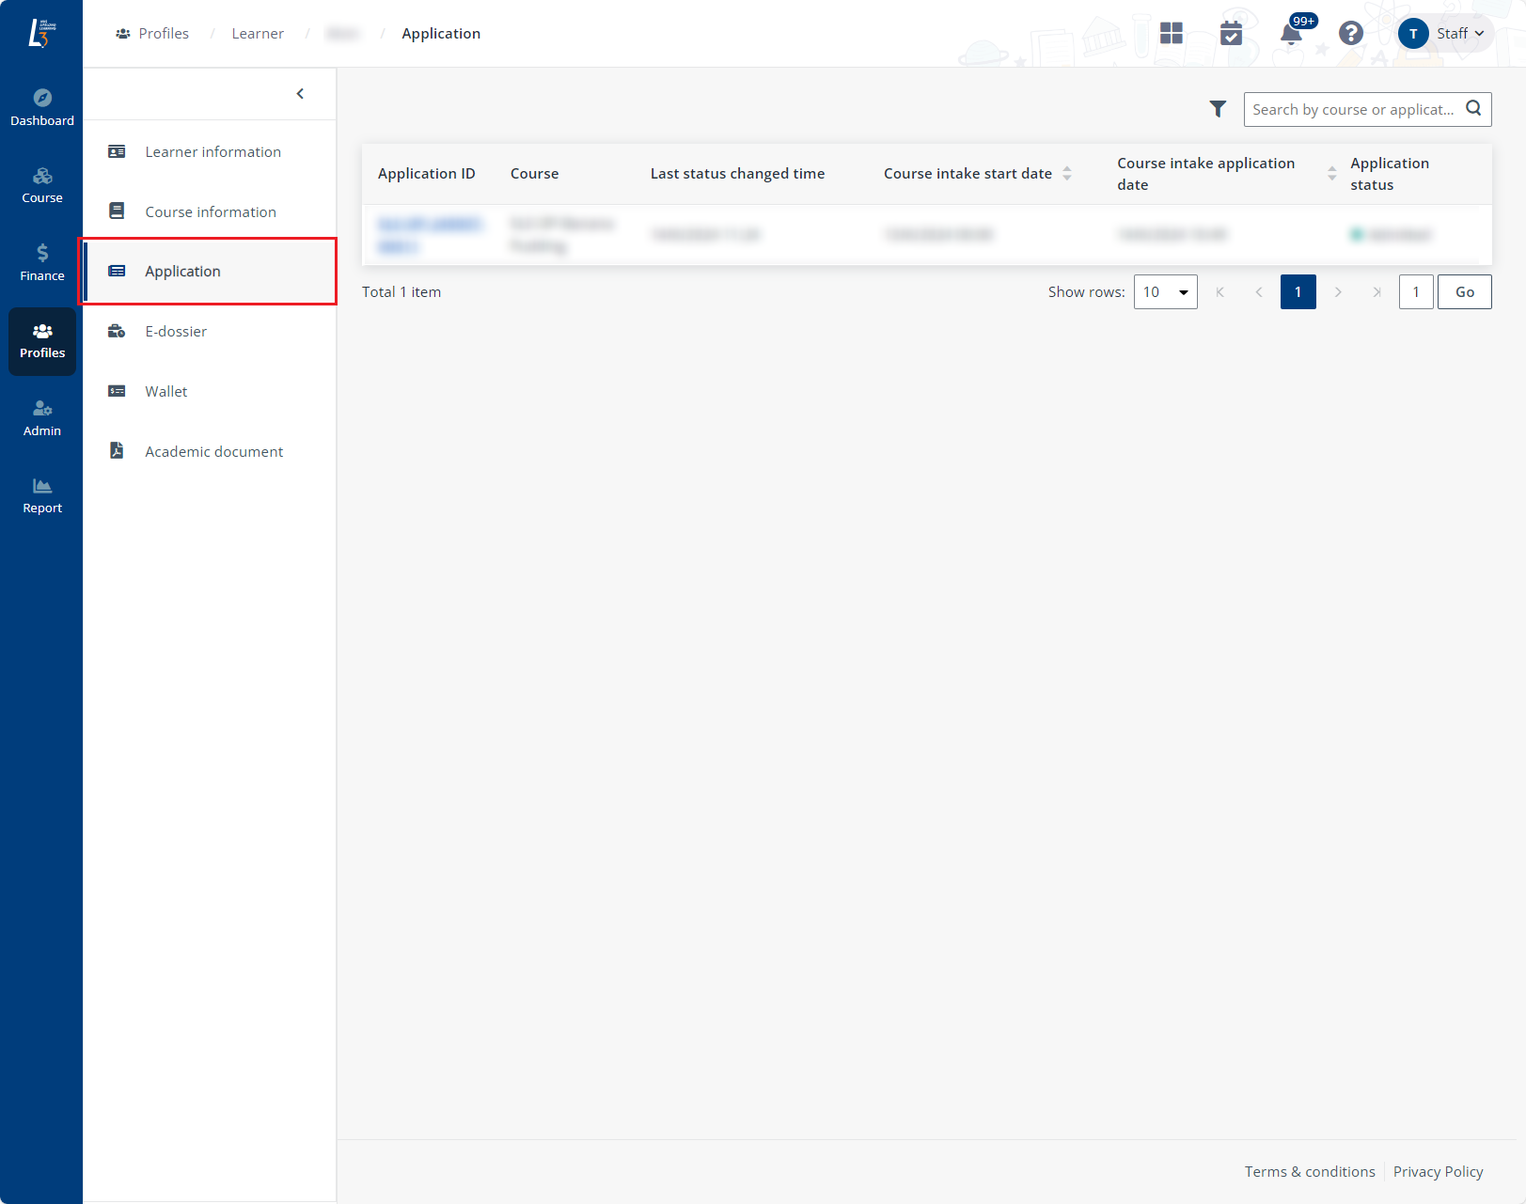
Task: Click the notification bell icon
Action: coord(1291,35)
